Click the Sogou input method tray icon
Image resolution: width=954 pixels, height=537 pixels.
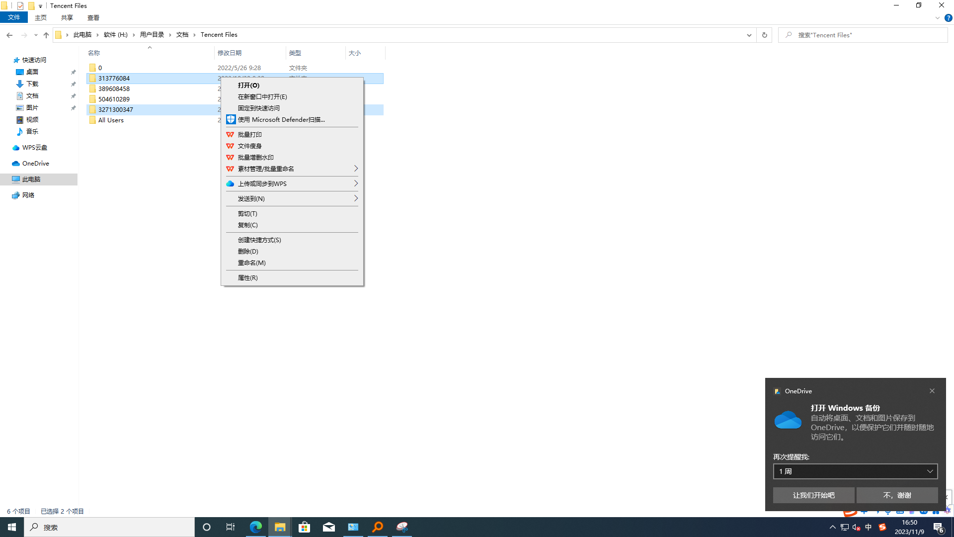pos(882,527)
